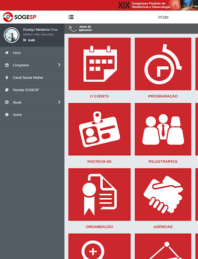Select the AGÊNCIAS handshake tile
Viewport: 198px width, 259px height.
(163, 194)
